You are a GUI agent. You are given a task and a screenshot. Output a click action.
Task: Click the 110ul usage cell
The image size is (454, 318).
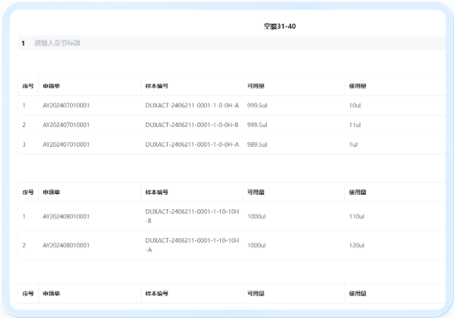click(x=356, y=217)
